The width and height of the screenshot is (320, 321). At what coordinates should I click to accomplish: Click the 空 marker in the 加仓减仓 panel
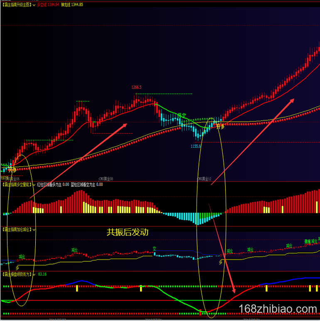click(154, 248)
